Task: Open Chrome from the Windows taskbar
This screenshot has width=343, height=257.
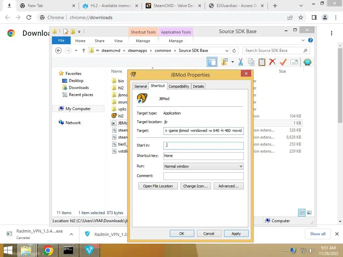Action: 48,250
